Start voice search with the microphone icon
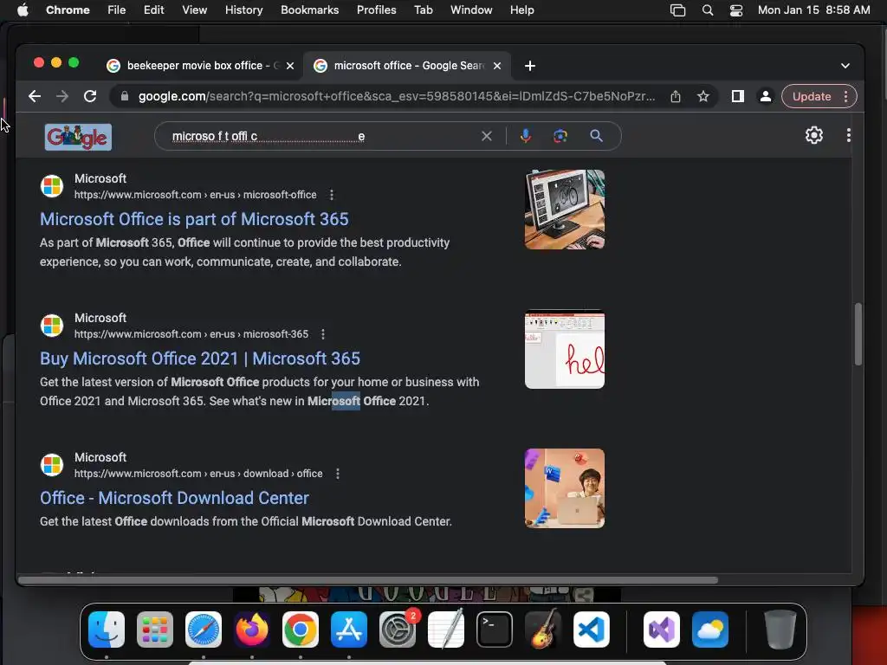The height and width of the screenshot is (665, 887). click(526, 136)
